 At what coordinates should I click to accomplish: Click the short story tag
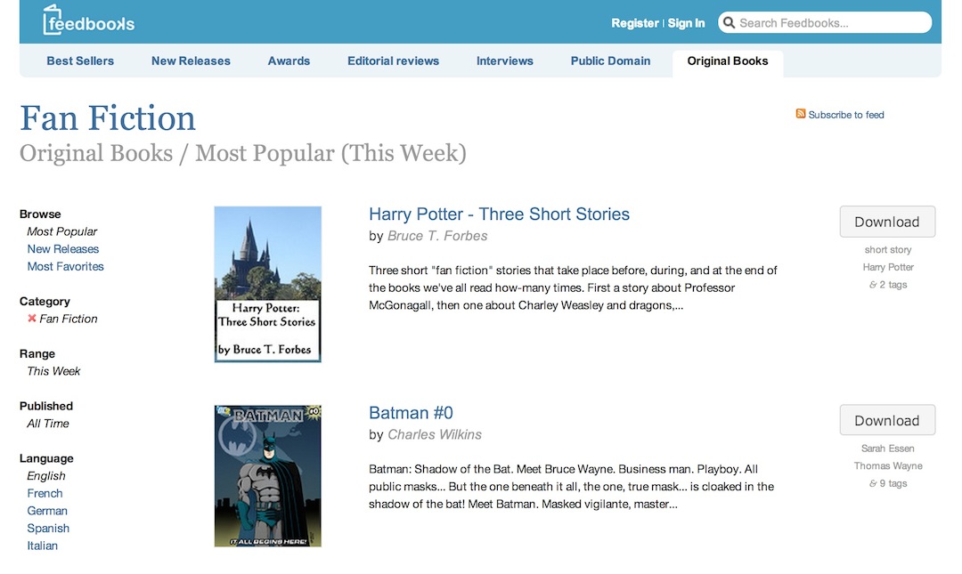pos(888,249)
